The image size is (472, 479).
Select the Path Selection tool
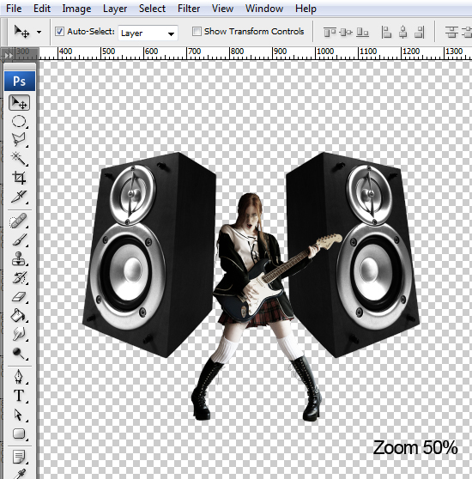19,415
